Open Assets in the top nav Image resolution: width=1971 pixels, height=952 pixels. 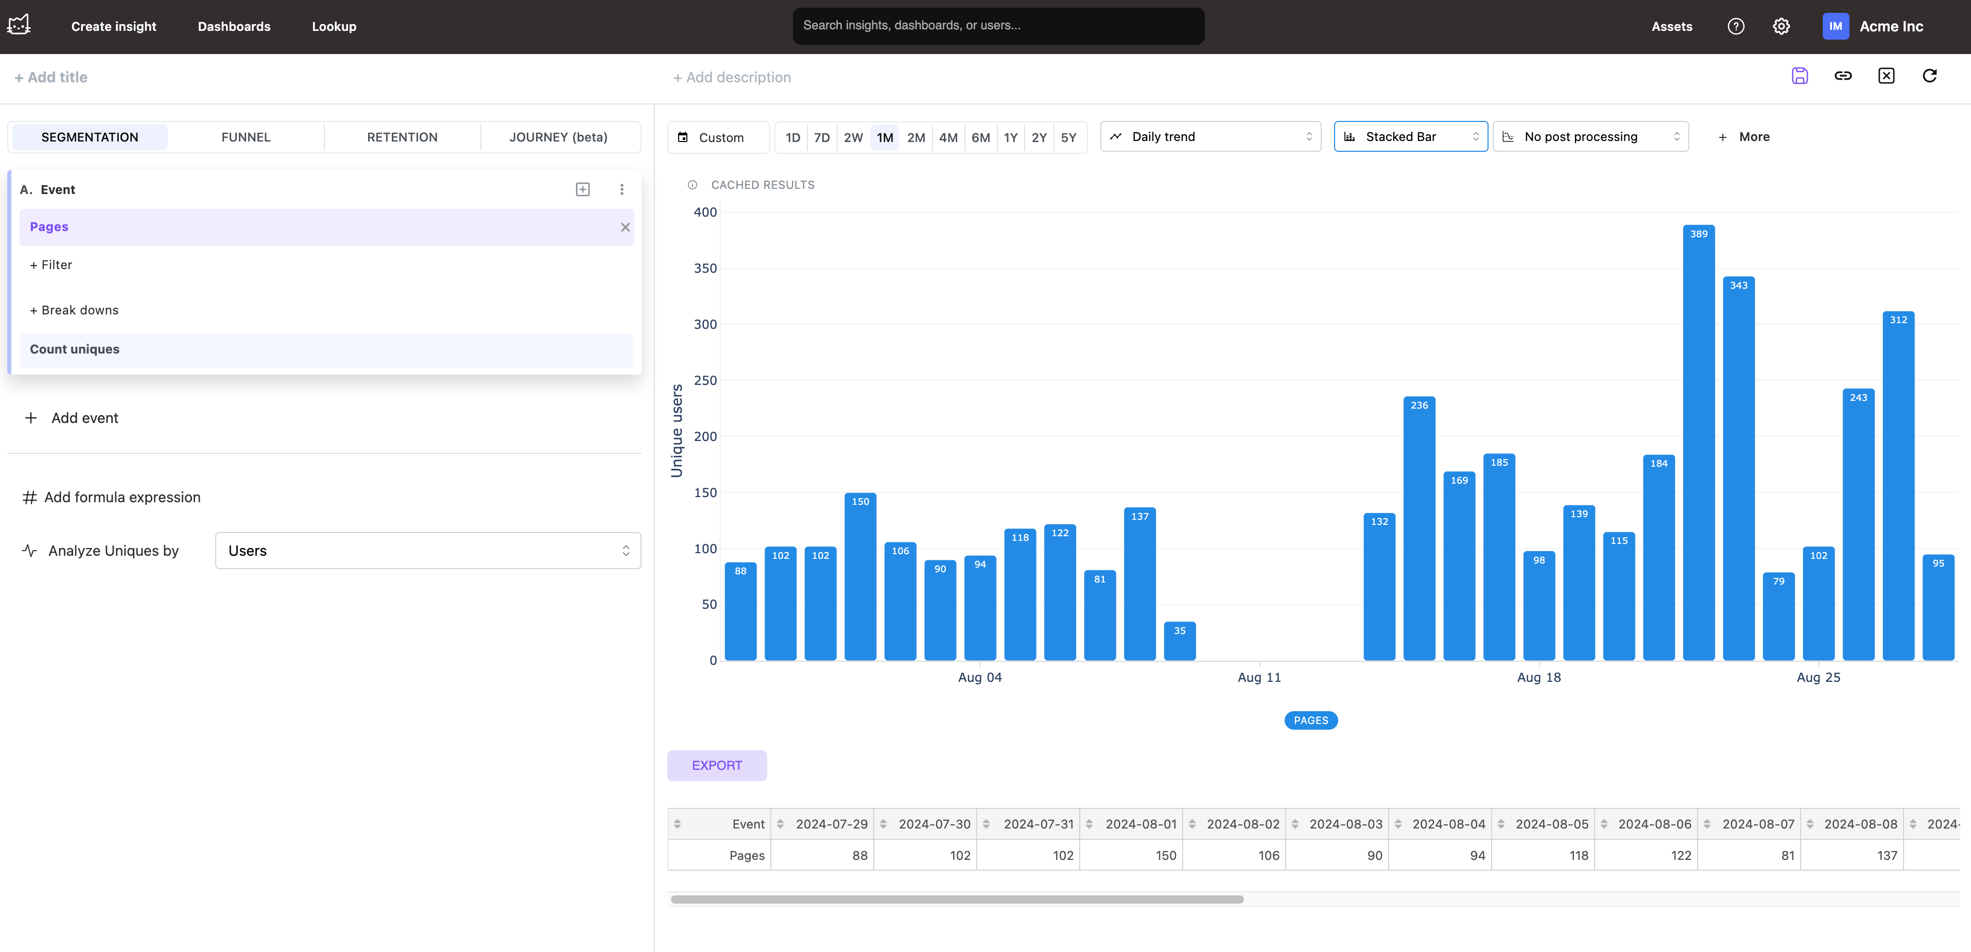(1671, 27)
